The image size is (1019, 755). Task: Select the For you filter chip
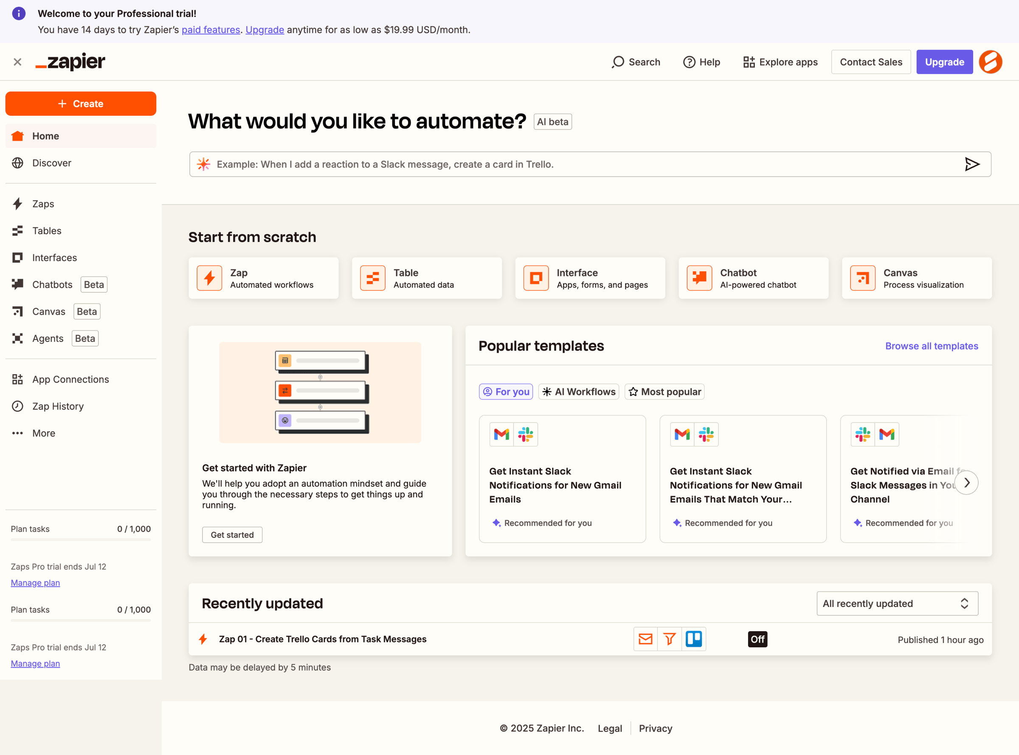pyautogui.click(x=506, y=391)
